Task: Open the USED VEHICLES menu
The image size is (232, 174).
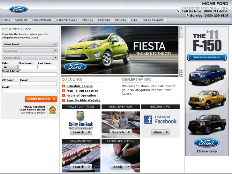Action: (67, 20)
